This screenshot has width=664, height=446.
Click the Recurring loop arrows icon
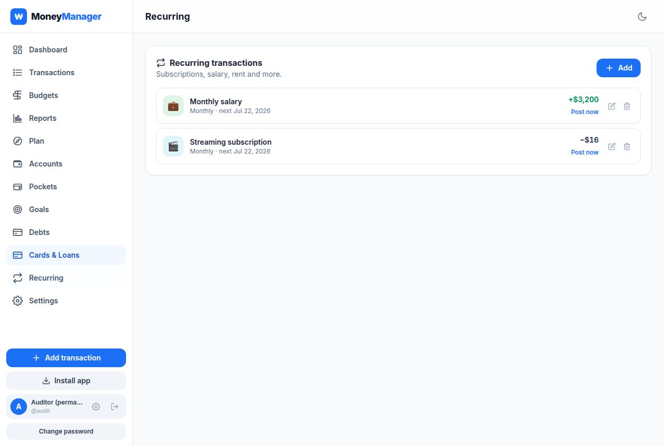tap(18, 278)
